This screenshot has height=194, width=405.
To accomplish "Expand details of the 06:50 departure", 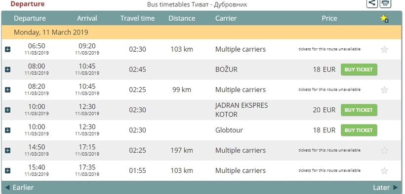I will (8, 49).
